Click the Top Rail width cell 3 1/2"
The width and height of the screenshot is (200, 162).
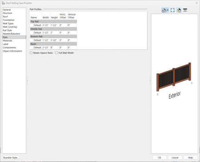point(46,25)
